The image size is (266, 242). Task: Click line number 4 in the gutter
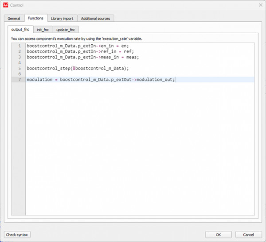click(20, 63)
